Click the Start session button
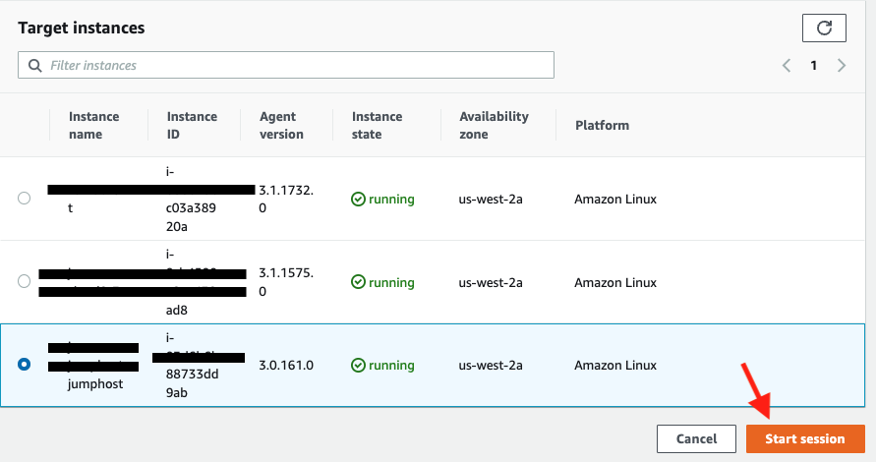876x462 pixels. pos(805,438)
